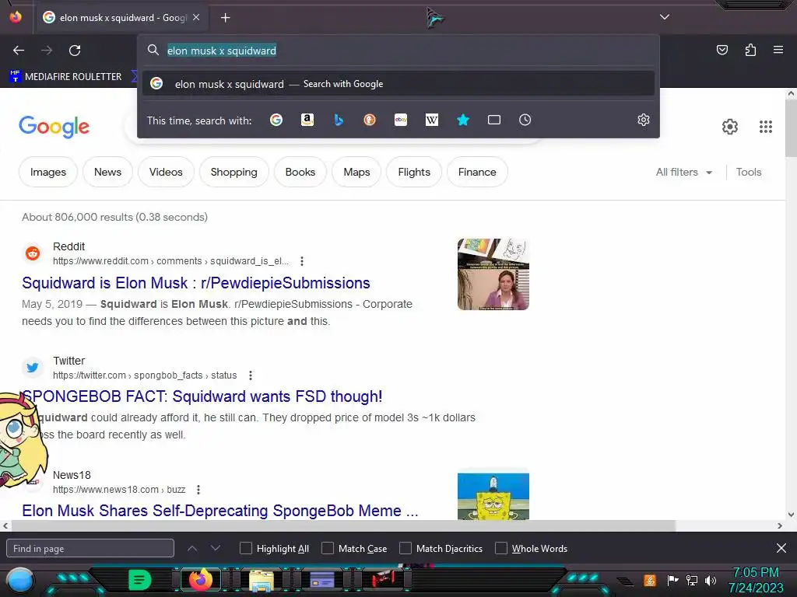Enable Whole Words checkbox
Screen dimensions: 797x597
501,548
